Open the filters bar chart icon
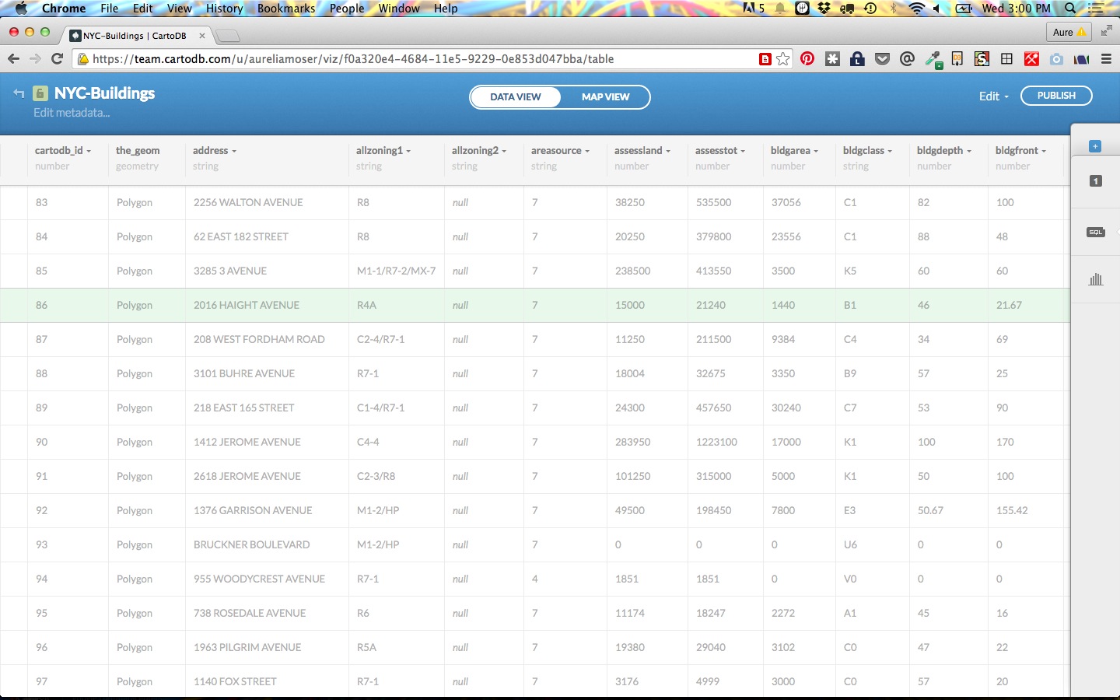The height and width of the screenshot is (700, 1120). click(1095, 279)
